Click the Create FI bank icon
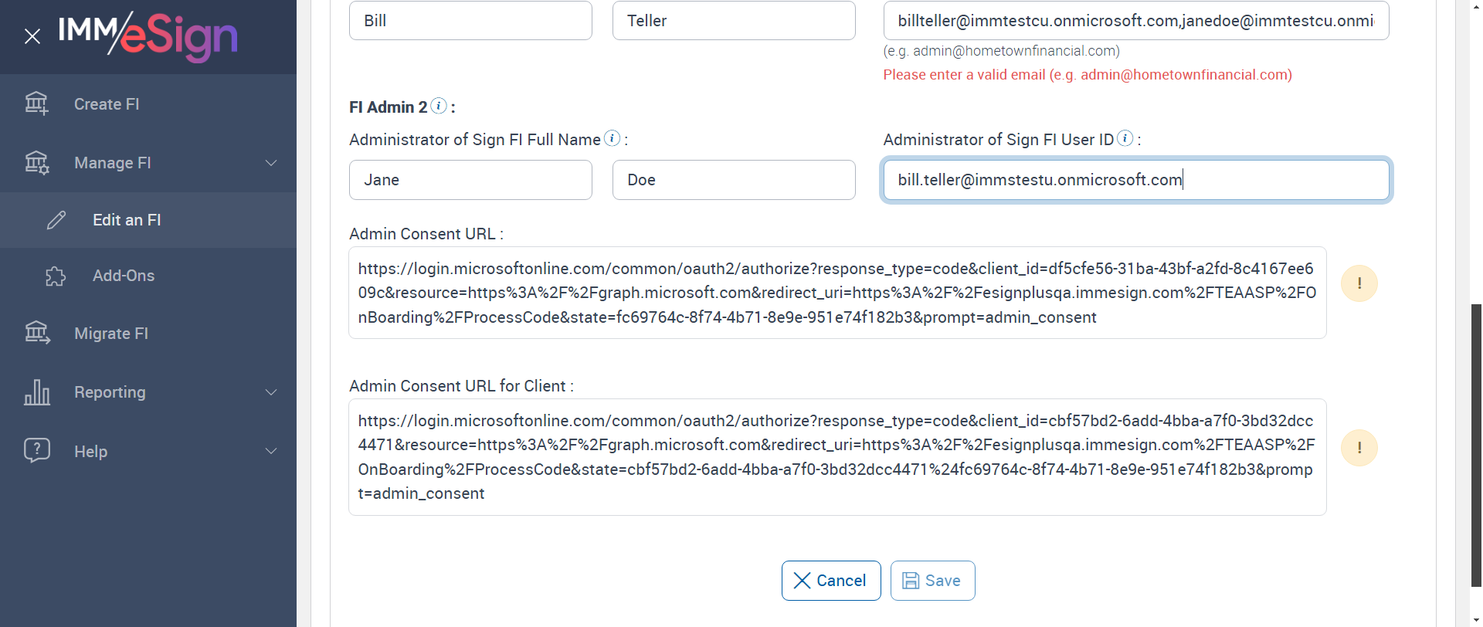Viewport: 1483px width, 627px height. pos(36,103)
